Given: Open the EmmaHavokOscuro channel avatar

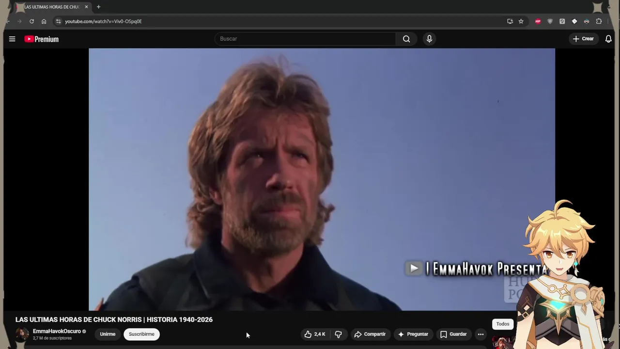Looking at the screenshot, I should [x=22, y=334].
